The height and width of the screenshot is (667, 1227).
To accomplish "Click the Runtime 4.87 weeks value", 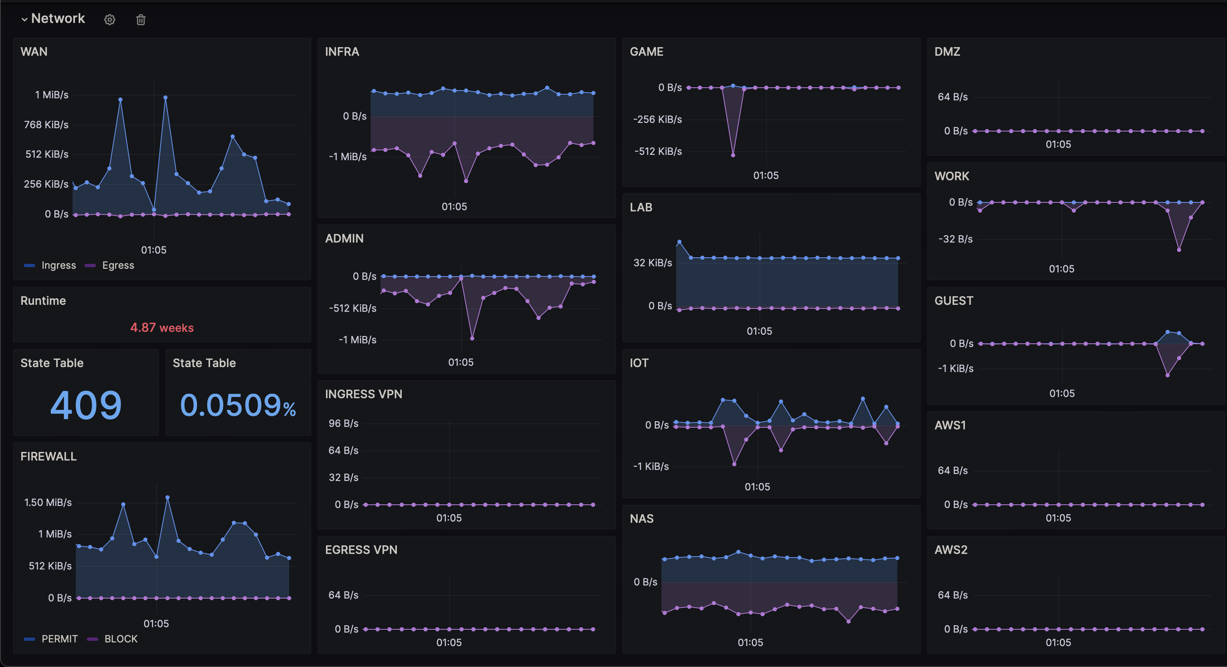I will point(162,328).
